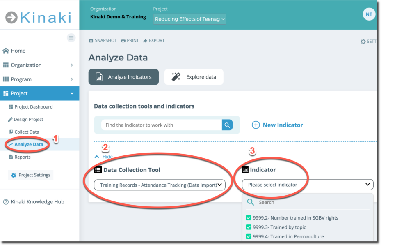The width and height of the screenshot is (420, 245).
Task: Uncheck 9999.4- Trained in Permaculture
Action: (x=249, y=237)
